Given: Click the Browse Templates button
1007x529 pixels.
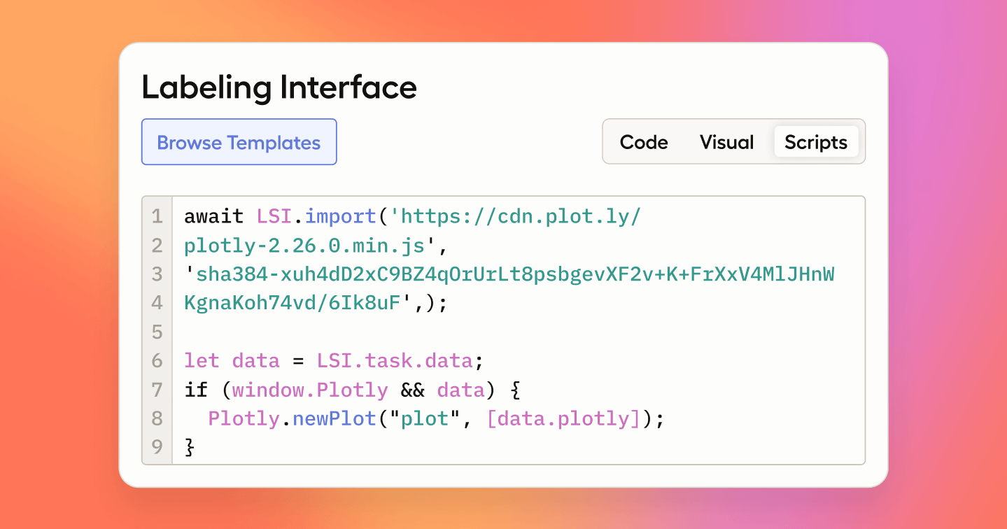Looking at the screenshot, I should [239, 142].
